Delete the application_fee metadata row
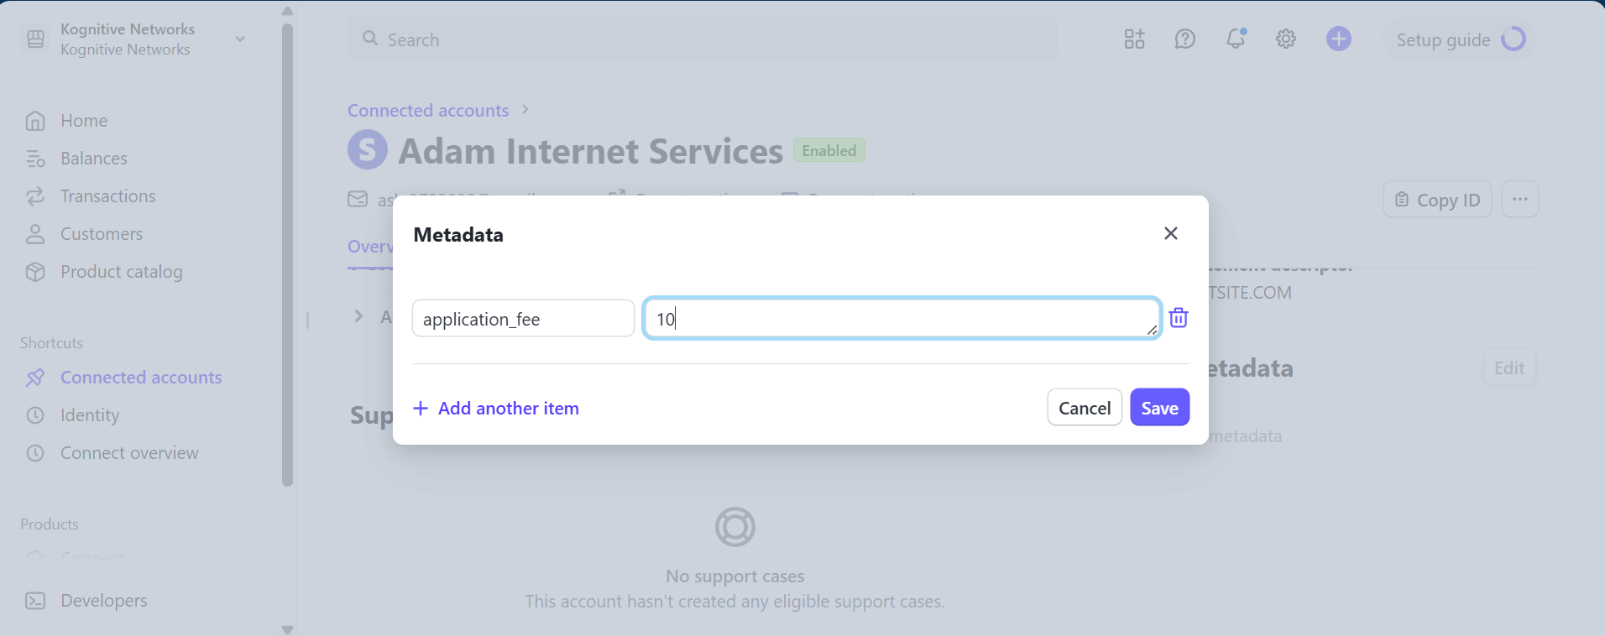The width and height of the screenshot is (1605, 636). 1179,318
